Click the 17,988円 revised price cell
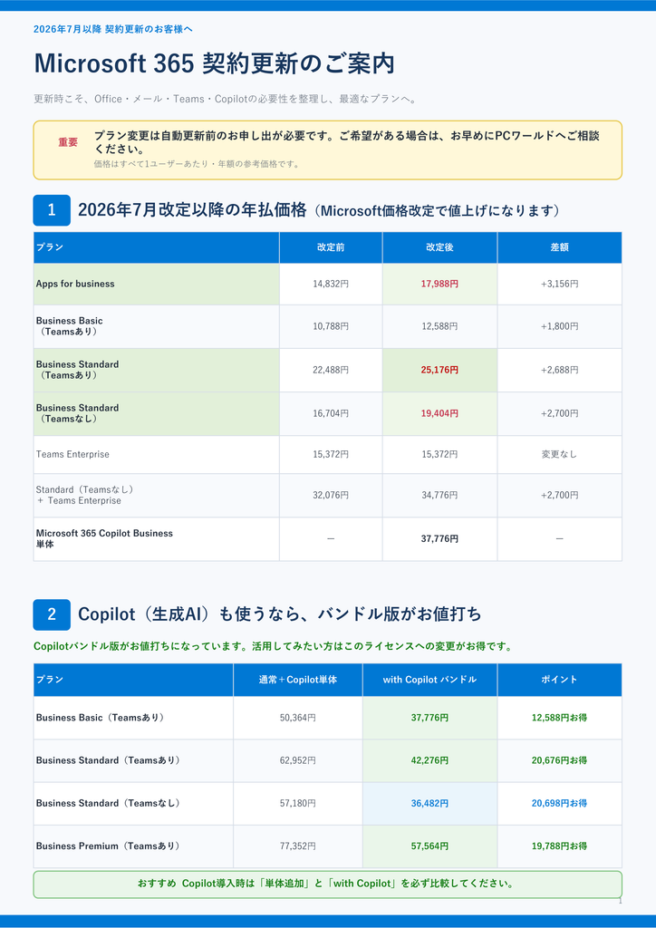 [x=439, y=284]
